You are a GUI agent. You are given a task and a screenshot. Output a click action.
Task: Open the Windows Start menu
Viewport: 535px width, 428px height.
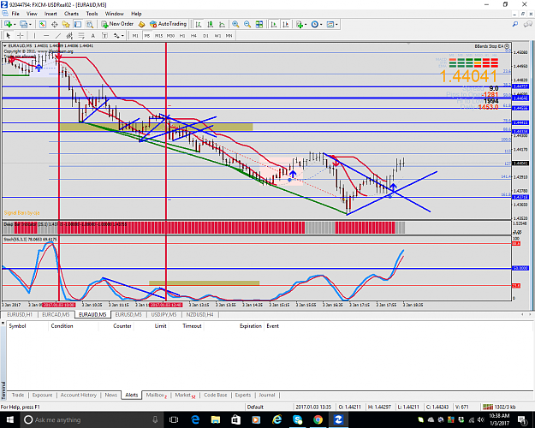click(9, 419)
